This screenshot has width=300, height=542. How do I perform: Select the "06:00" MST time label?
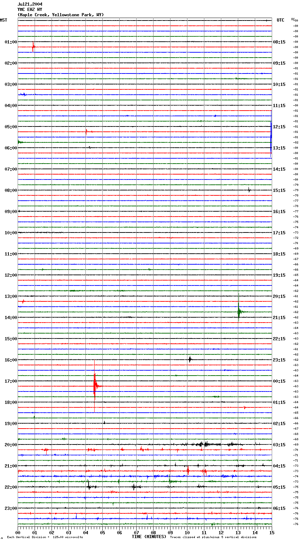11,148
